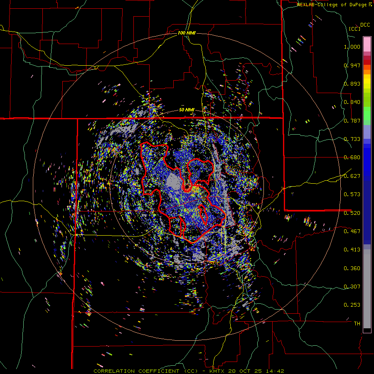This screenshot has width=374, height=374.
Task: Click the 0.520 scale value
Action: [352, 213]
